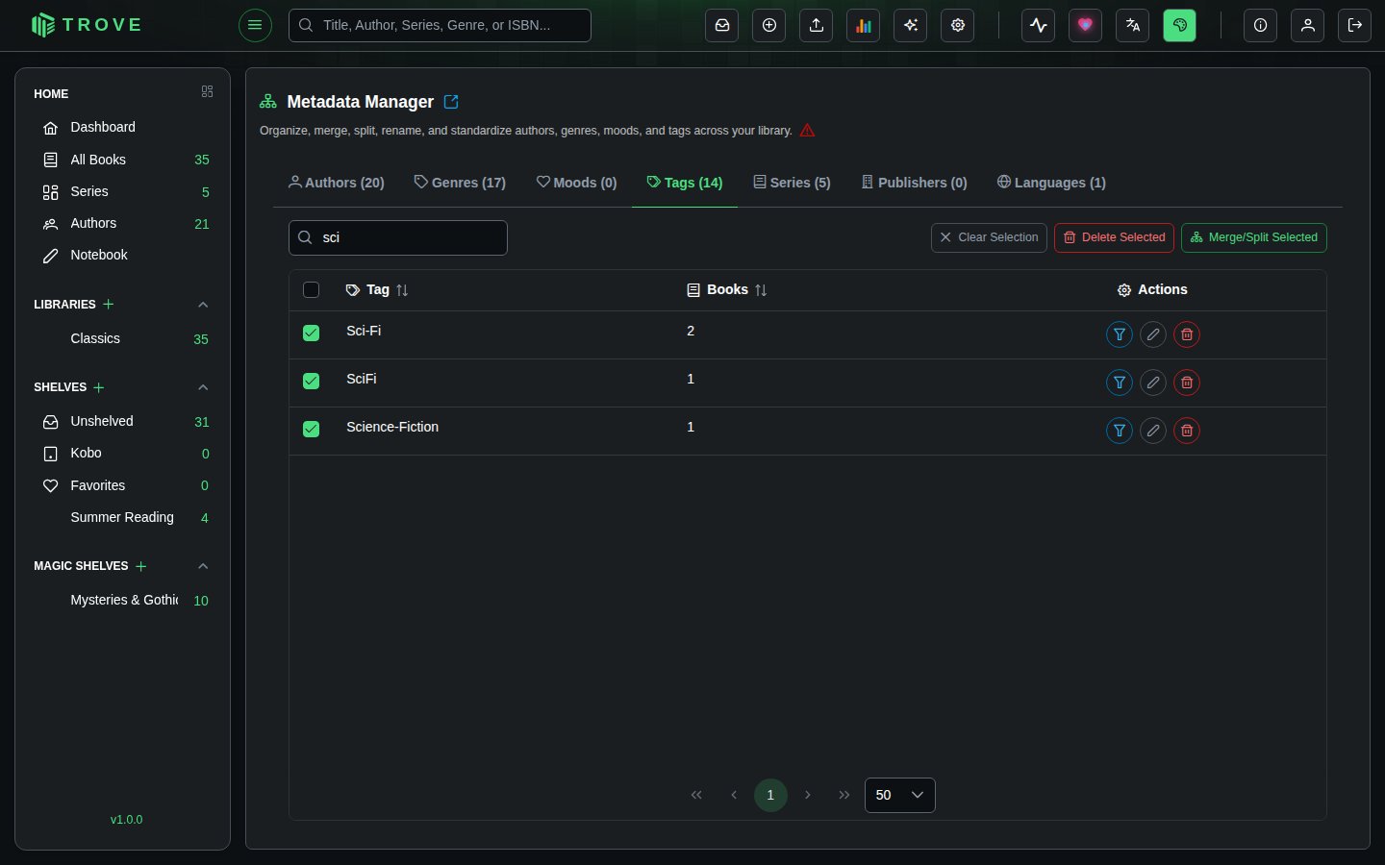This screenshot has width=1385, height=865.
Task: Delete the Science-Fiction tag via trash icon
Action: [1187, 431]
